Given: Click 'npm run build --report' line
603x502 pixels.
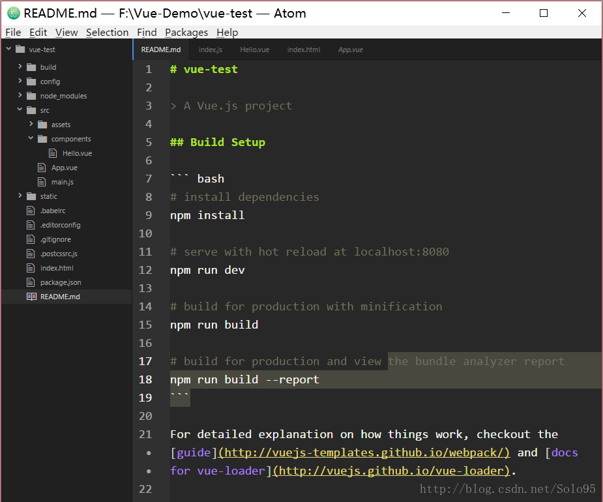Looking at the screenshot, I should (244, 379).
